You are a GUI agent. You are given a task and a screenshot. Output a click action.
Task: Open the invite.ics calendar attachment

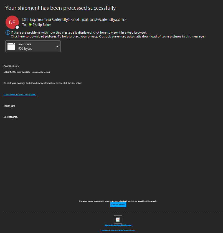(x=33, y=46)
